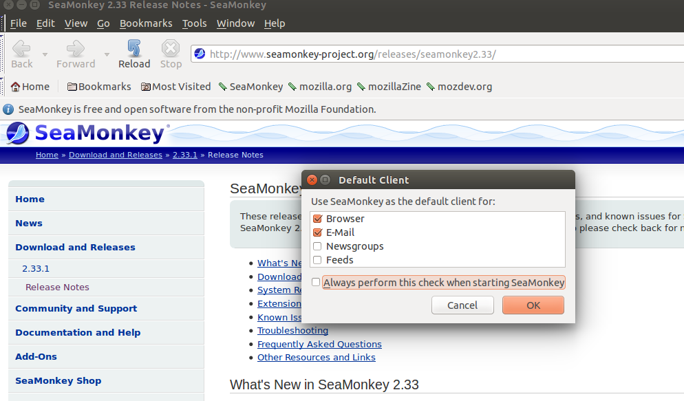Screen dimensions: 684x401
Task: Open the Forward history dropdown arrow
Action: [107, 55]
